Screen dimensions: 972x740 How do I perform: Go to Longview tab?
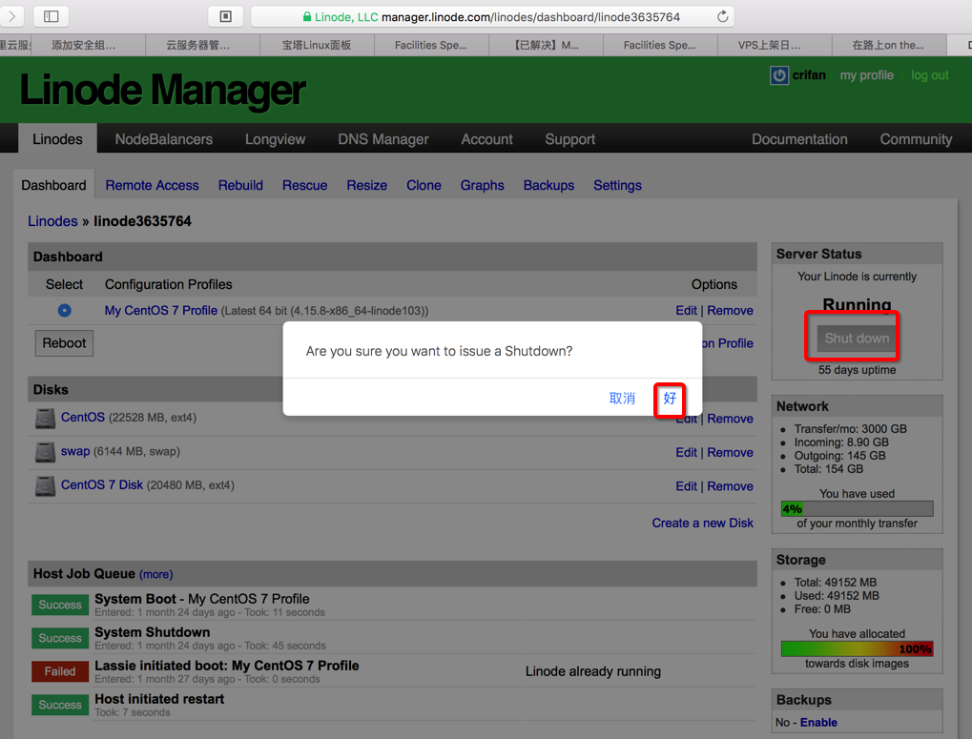pos(275,139)
